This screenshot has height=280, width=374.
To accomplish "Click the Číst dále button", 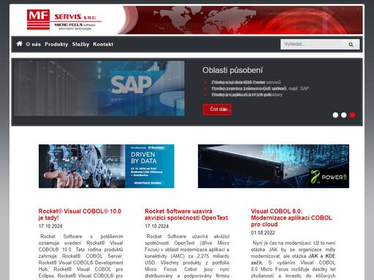I will [x=217, y=109].
